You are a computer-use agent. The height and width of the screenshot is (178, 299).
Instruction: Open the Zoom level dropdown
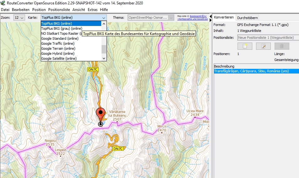click(x=19, y=18)
